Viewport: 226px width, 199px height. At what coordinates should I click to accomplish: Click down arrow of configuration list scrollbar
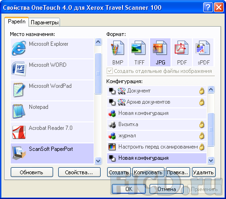click(211, 160)
